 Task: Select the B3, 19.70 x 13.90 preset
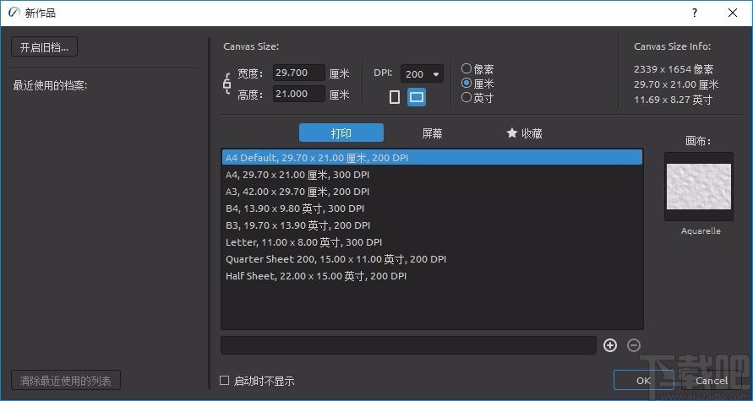point(432,225)
